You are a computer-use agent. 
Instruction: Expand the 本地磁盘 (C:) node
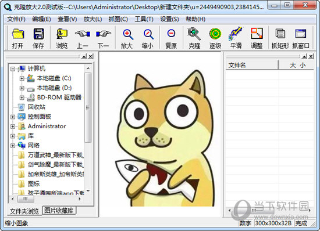[22, 78]
